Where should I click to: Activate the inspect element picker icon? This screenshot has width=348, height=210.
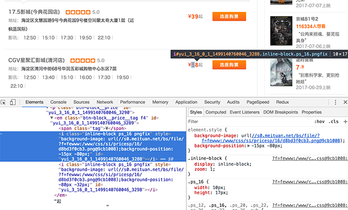[x=3, y=102]
